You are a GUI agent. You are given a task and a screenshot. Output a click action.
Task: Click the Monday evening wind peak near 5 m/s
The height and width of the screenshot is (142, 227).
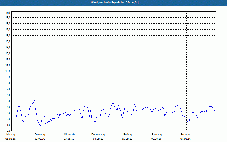coord(34,101)
